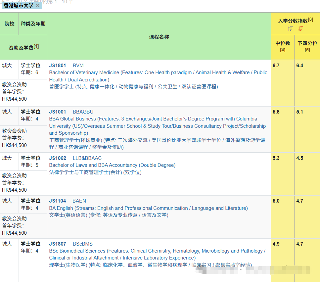Click LLB&BBAAC short name text
320x282 pixels.
(87, 158)
